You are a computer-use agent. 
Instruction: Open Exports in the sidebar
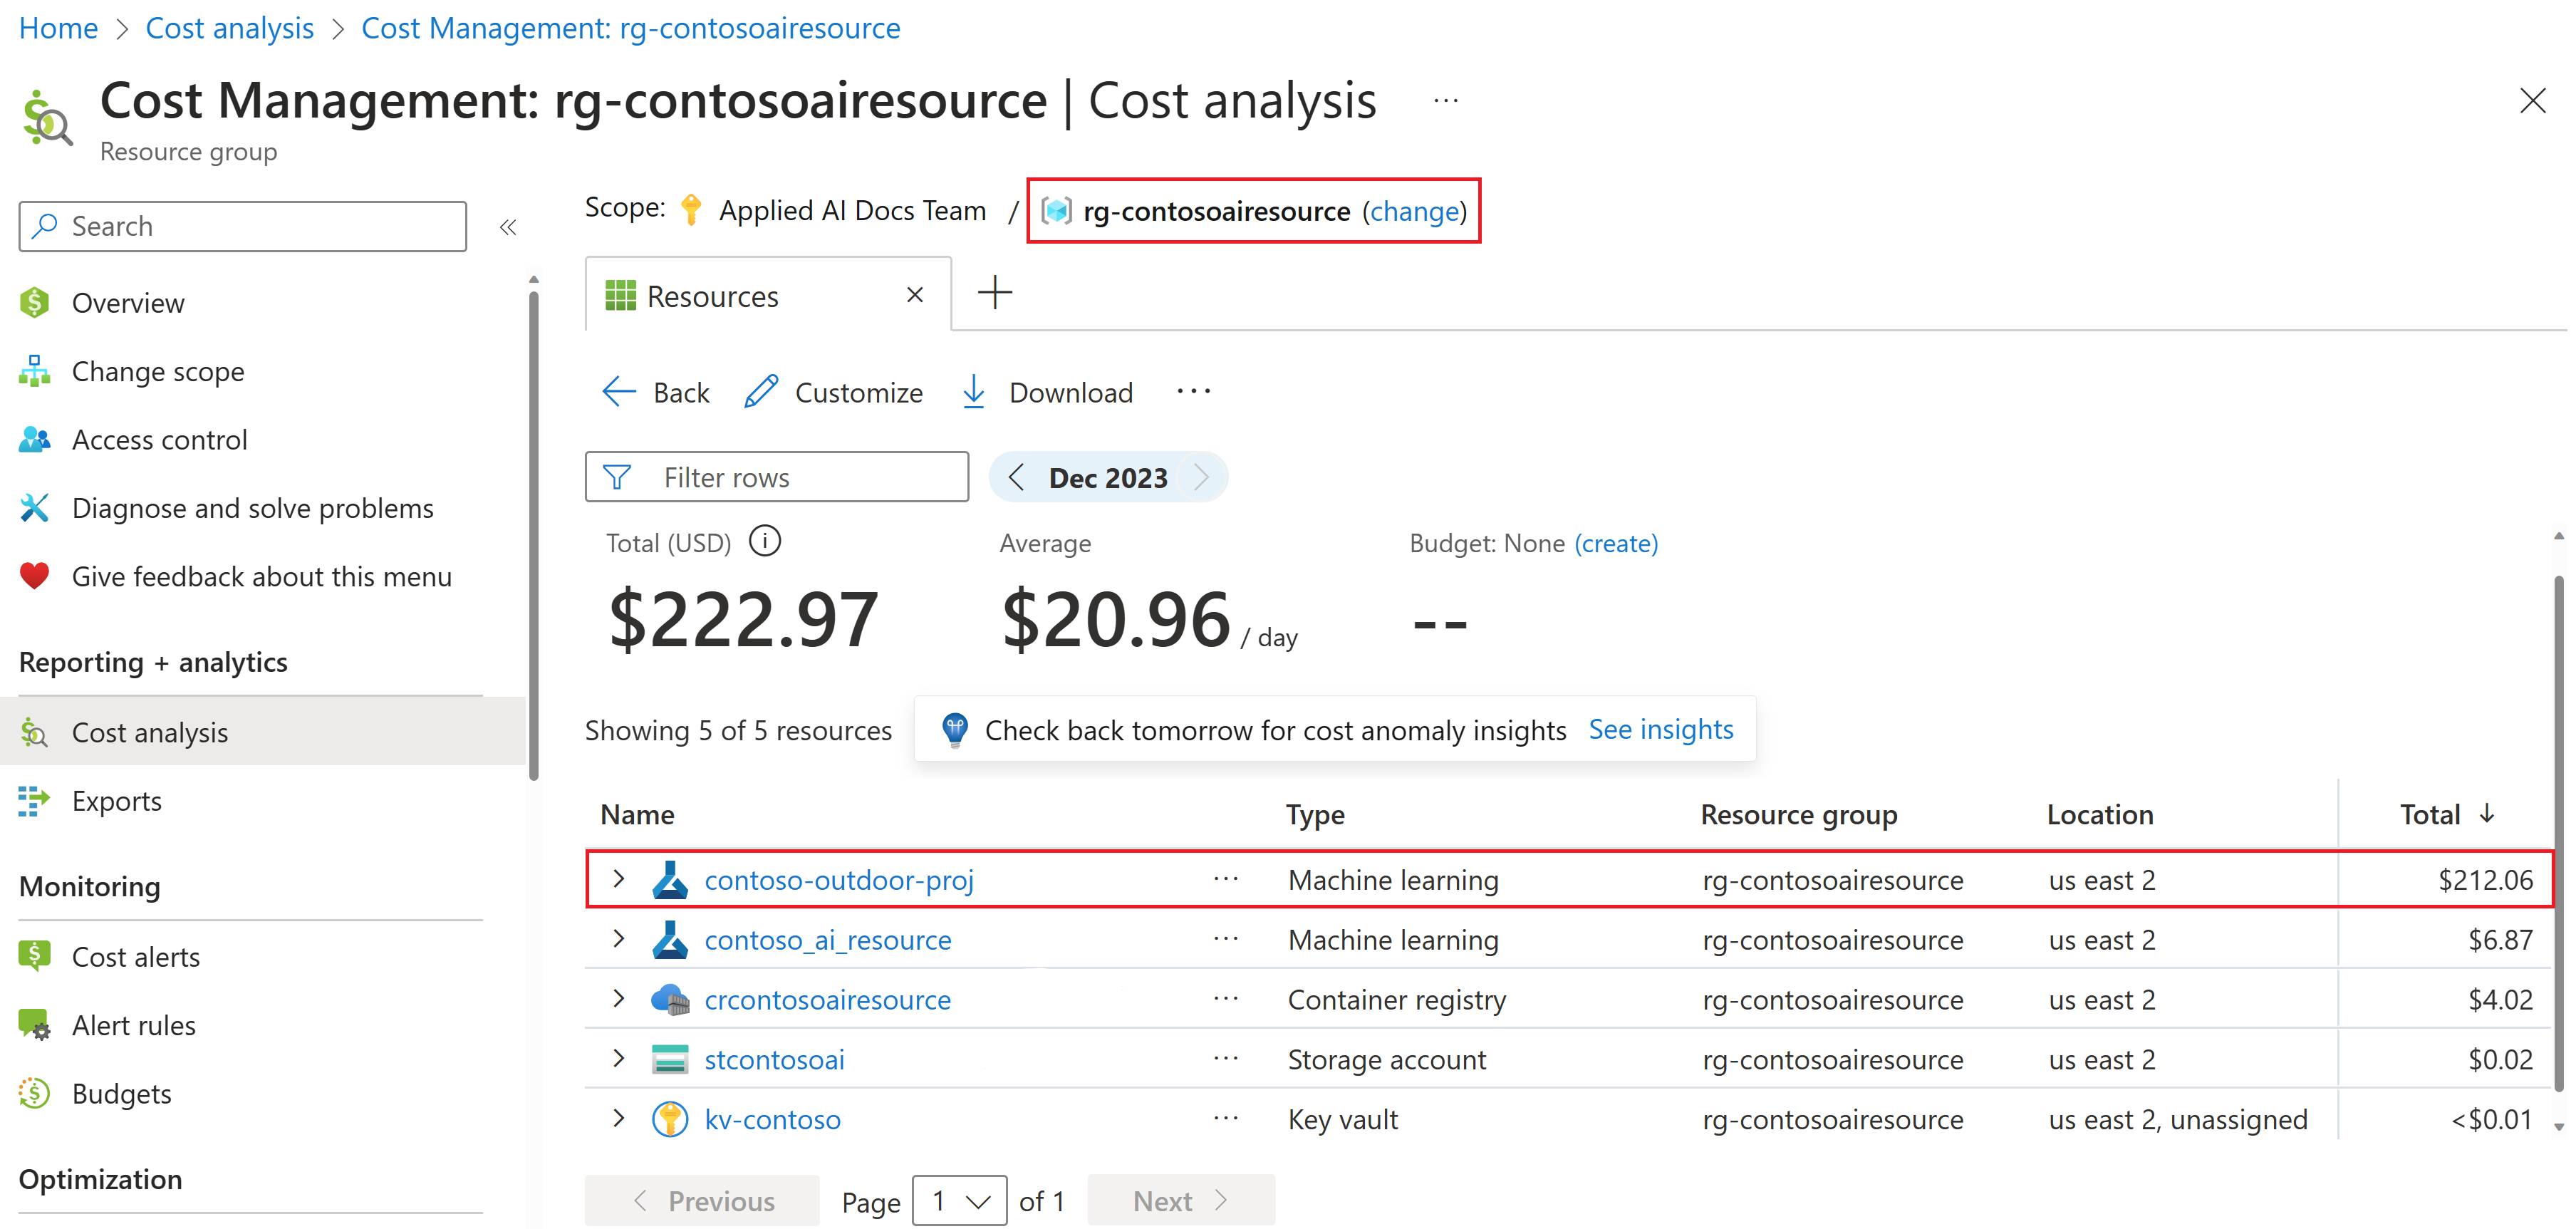click(x=116, y=800)
